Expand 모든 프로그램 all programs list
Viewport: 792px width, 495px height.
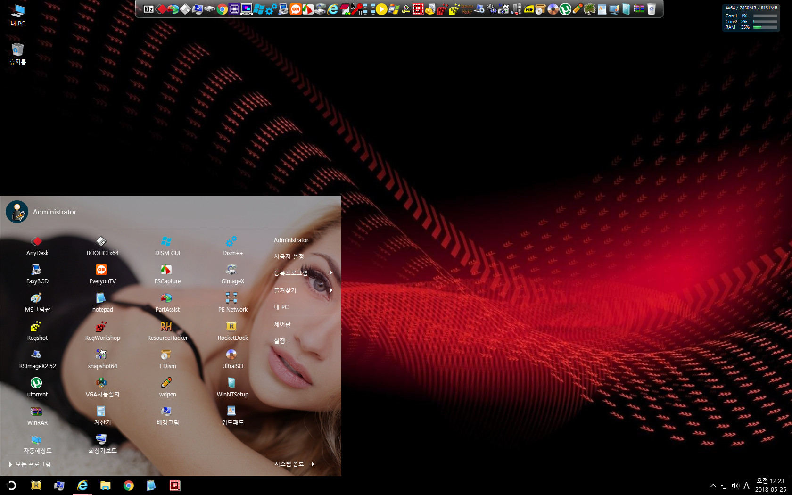pos(30,464)
